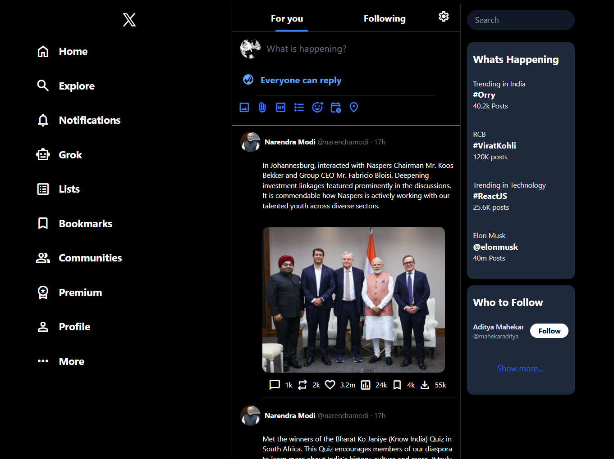Image resolution: width=614 pixels, height=459 pixels.
Task: Open the @elonmusk trending item
Action: pyautogui.click(x=495, y=247)
